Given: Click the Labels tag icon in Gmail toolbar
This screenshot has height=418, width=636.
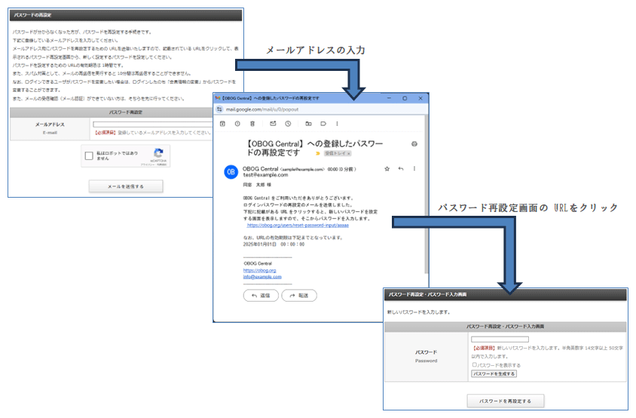Looking at the screenshot, I should 323,124.
